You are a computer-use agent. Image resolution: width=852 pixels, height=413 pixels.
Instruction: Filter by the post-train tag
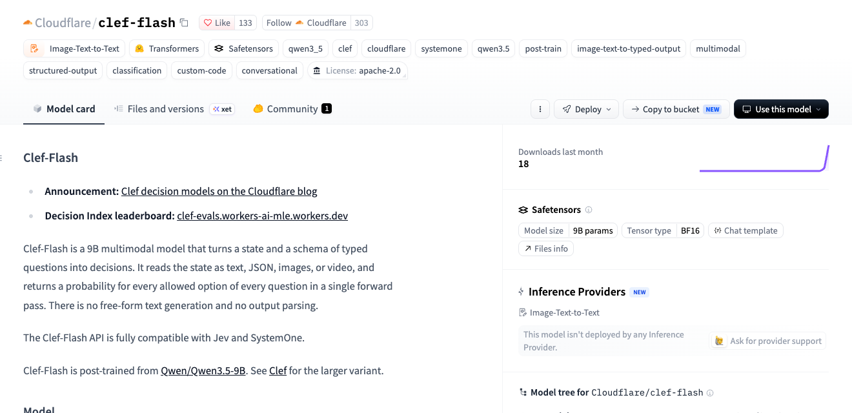(543, 48)
